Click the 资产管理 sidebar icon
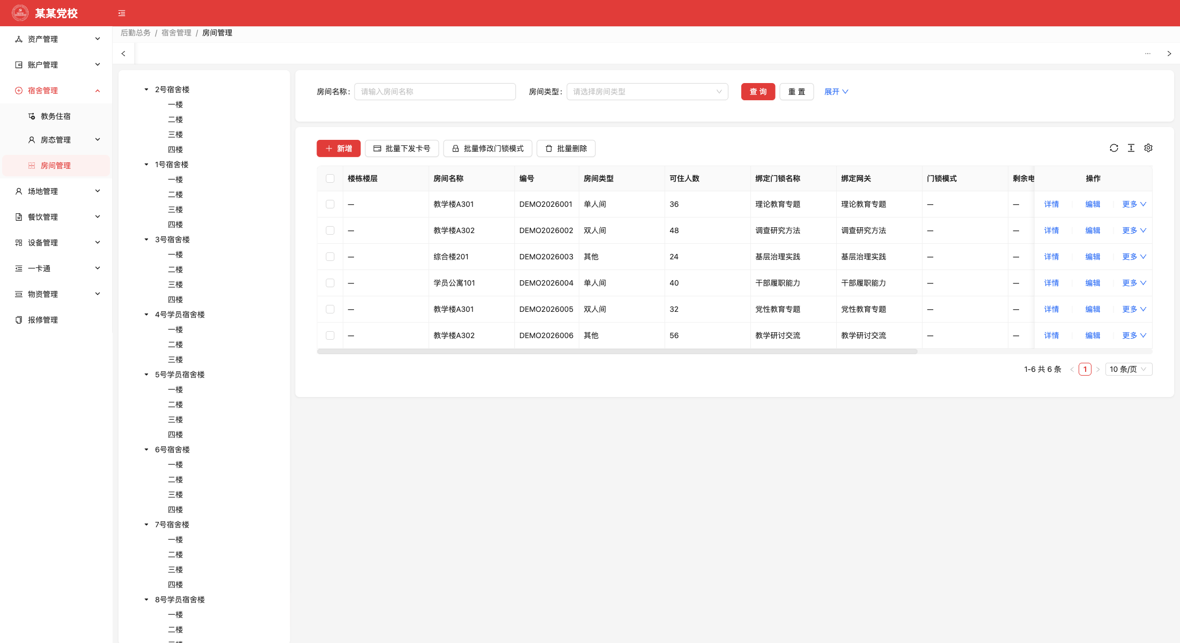Viewport: 1180px width, 643px height. click(x=19, y=39)
